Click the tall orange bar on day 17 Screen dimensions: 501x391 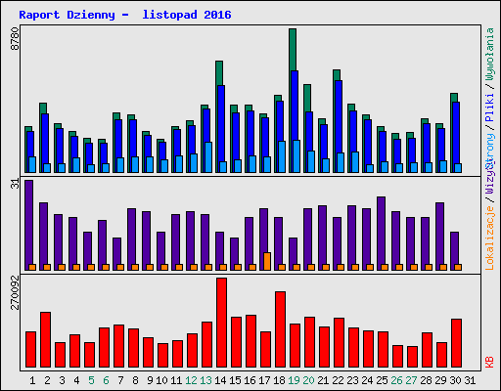(267, 261)
